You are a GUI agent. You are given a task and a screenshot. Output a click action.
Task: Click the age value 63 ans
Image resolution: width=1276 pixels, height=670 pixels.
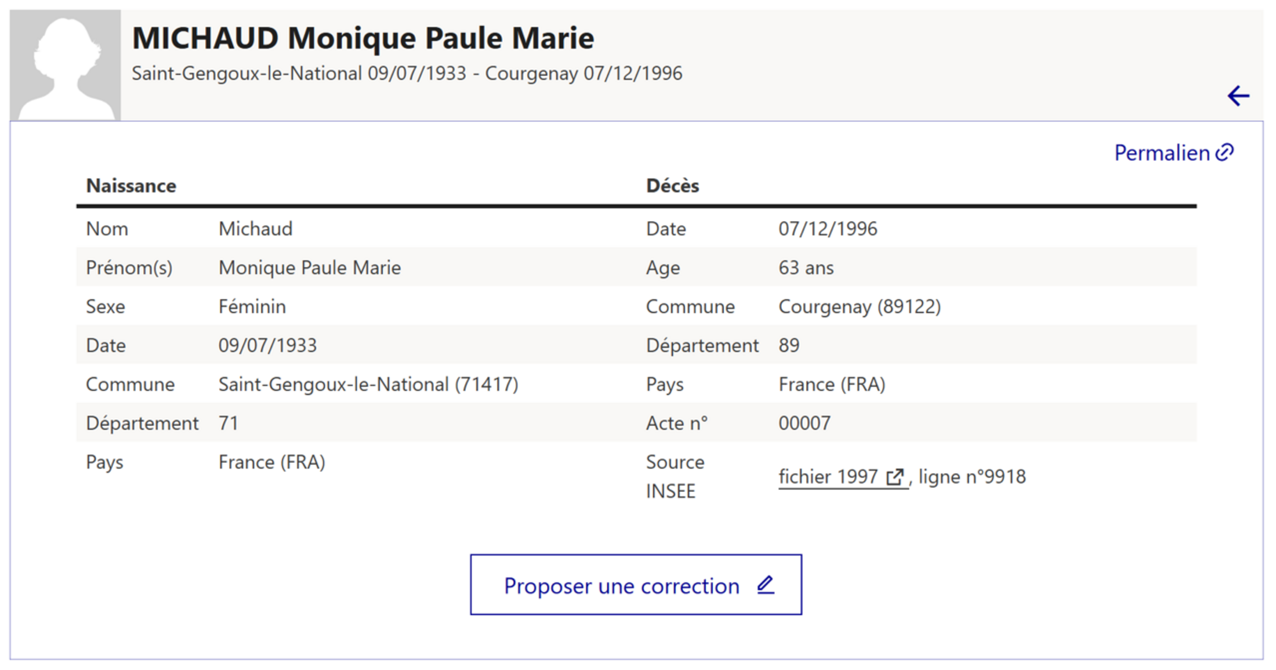[x=806, y=268]
